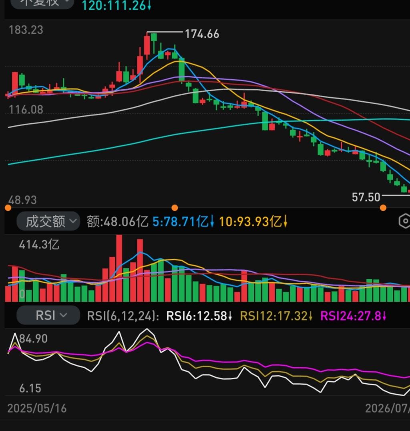Open the 不复权 adjustment dropdown at top
This screenshot has width=410, height=431.
tap(42, 3)
